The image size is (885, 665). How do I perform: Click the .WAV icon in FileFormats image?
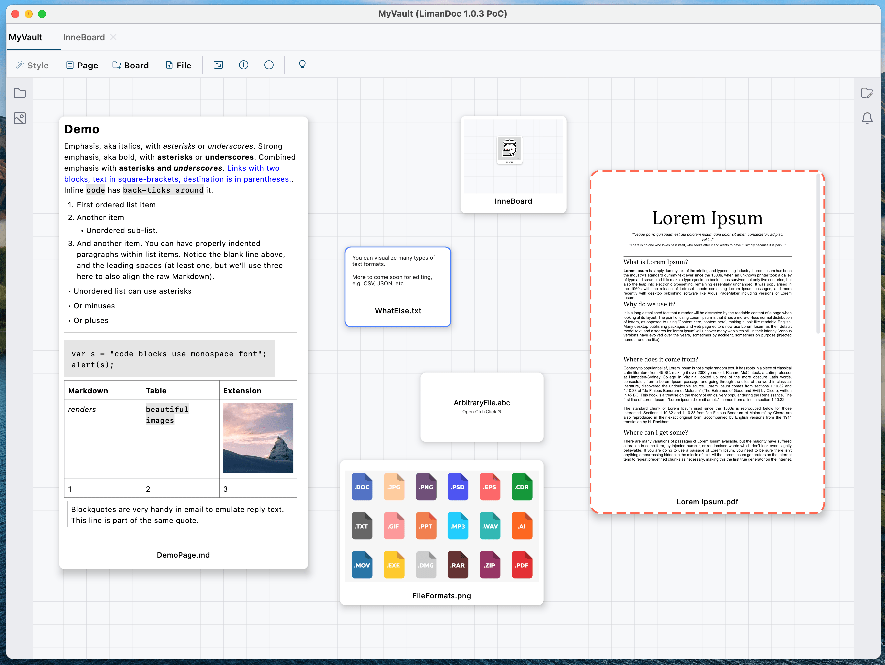(x=490, y=526)
